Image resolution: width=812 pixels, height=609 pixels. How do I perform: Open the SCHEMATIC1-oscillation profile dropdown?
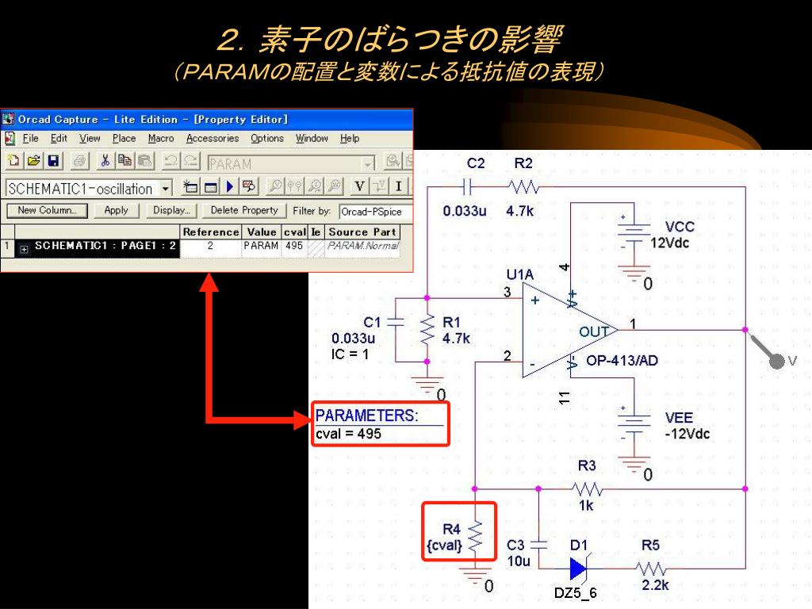(166, 188)
